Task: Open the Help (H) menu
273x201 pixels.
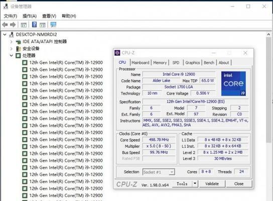Action: tap(69, 16)
